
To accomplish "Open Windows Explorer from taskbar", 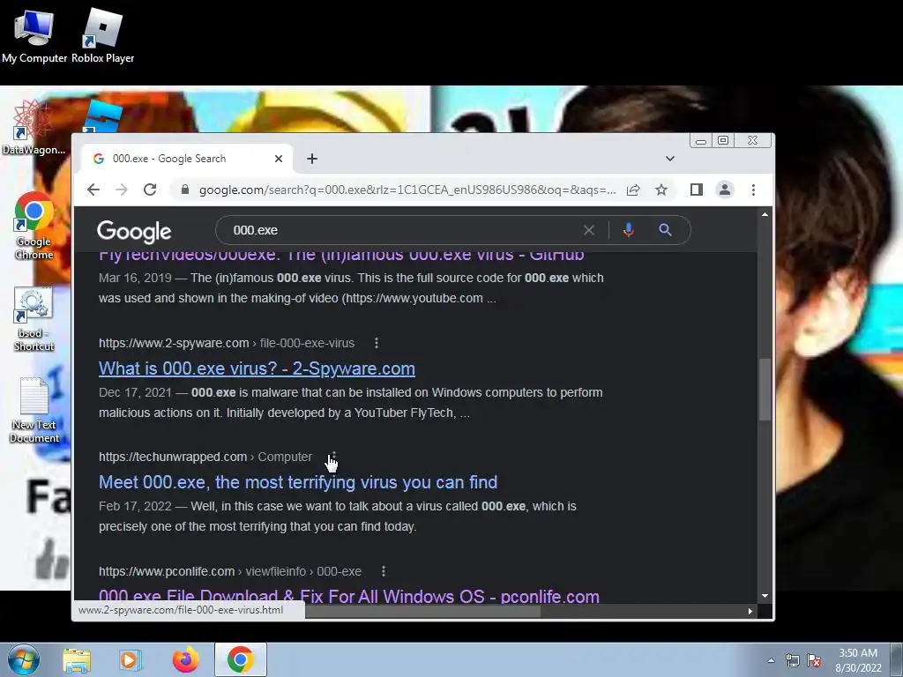I will (x=77, y=660).
